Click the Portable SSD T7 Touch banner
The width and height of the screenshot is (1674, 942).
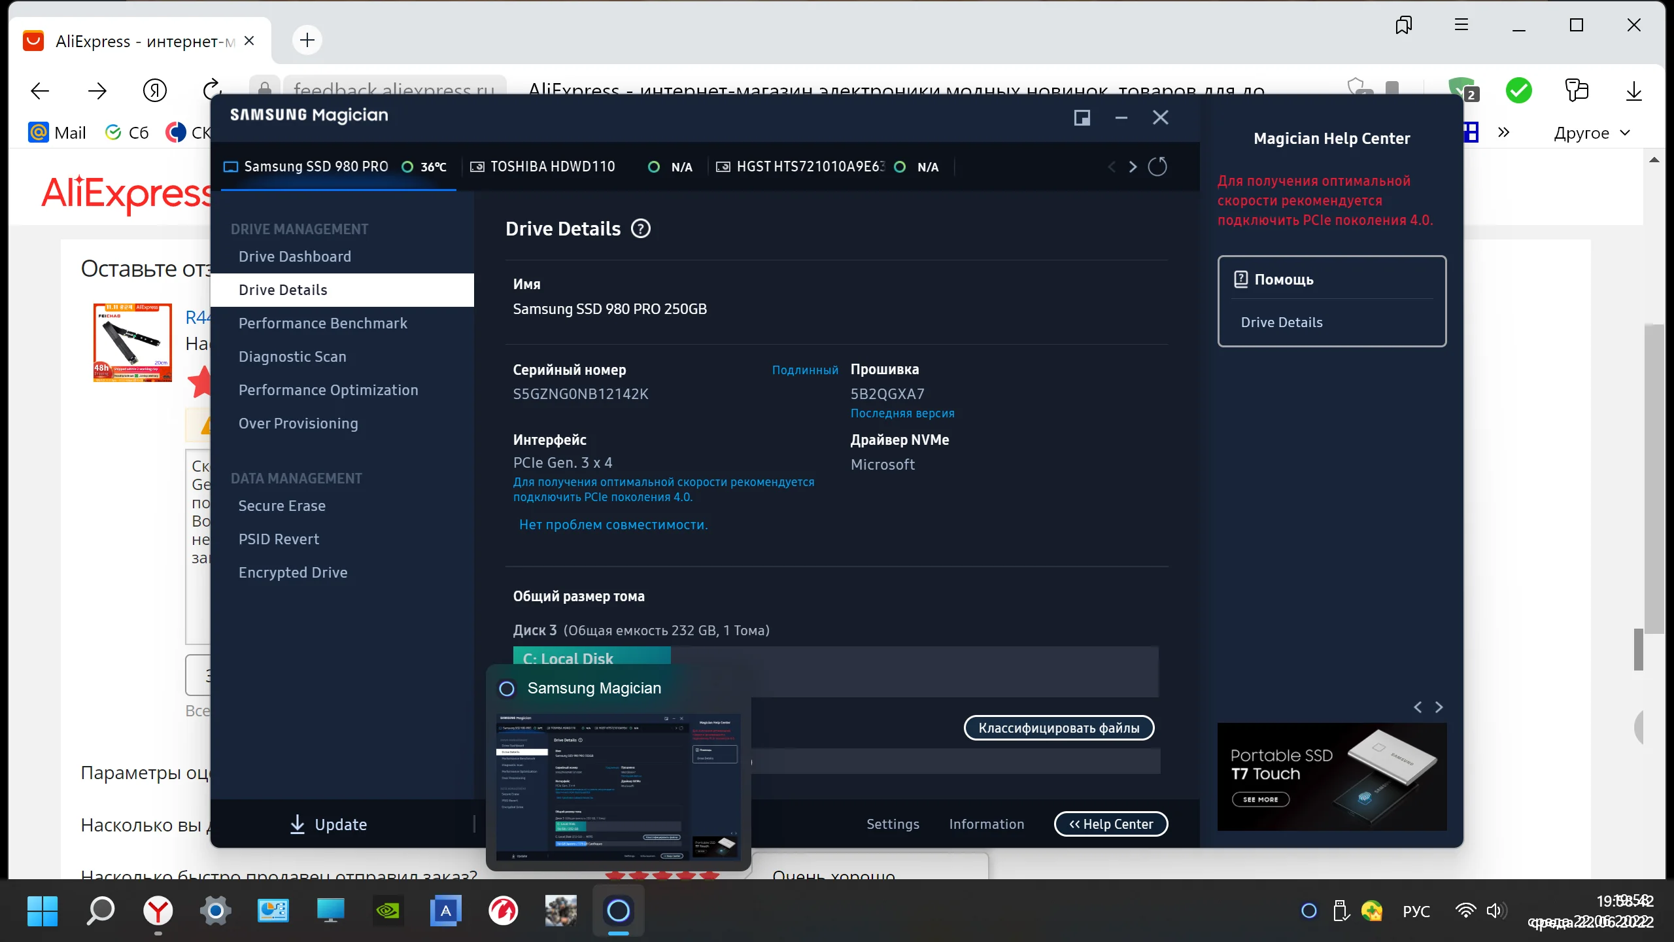1331,776
